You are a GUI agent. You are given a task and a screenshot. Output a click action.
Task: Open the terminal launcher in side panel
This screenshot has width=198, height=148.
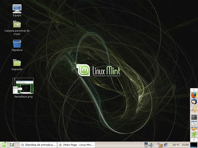[x=194, y=117]
